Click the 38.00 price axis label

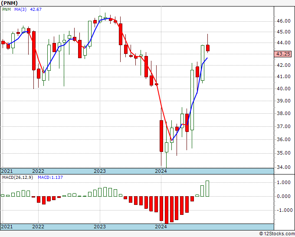click(284, 113)
